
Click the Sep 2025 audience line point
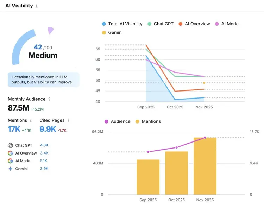coord(148,152)
